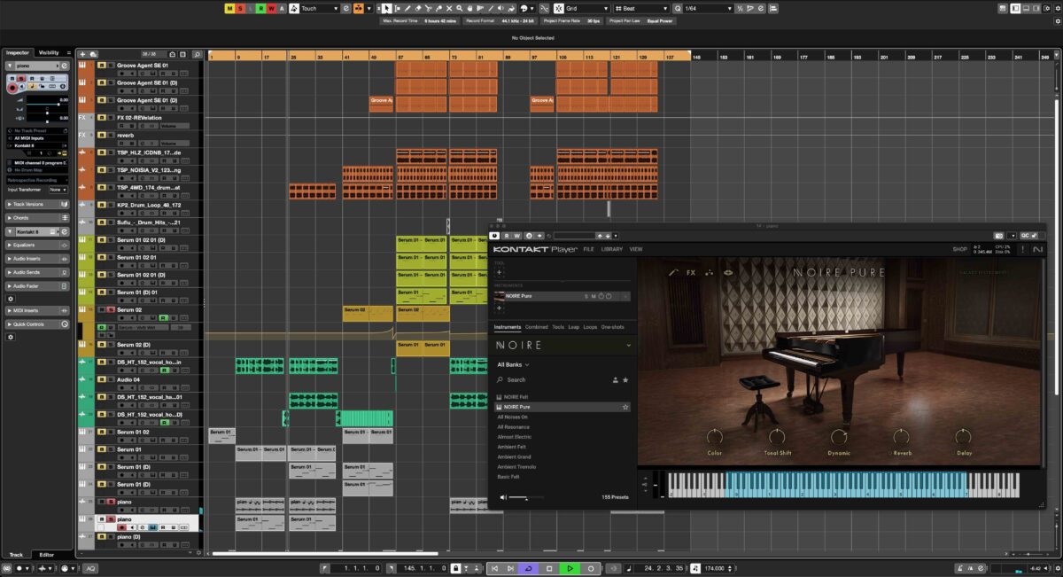
Task: Open the Input Transformer None dropdown
Action: tap(57, 190)
